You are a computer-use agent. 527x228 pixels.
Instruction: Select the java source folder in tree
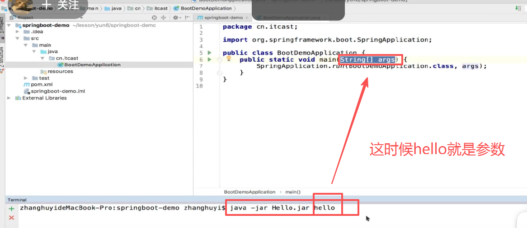coord(49,52)
